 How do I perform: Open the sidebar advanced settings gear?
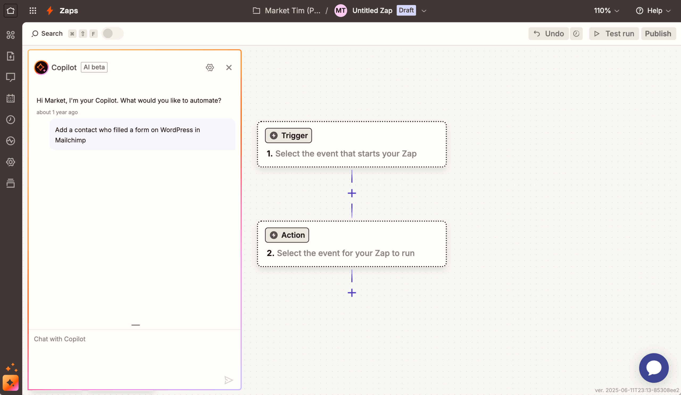point(11,162)
